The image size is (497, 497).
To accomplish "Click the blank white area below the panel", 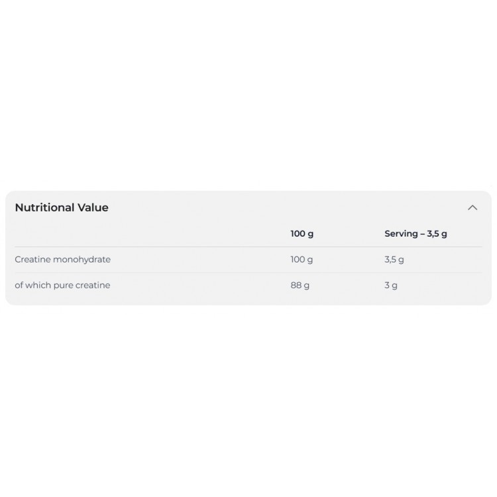I will [x=248, y=398].
